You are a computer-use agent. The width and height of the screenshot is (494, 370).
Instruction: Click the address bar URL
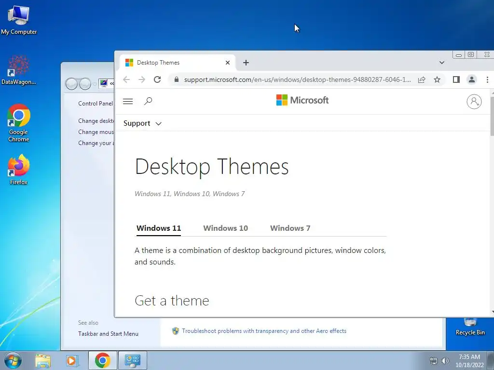coord(297,79)
